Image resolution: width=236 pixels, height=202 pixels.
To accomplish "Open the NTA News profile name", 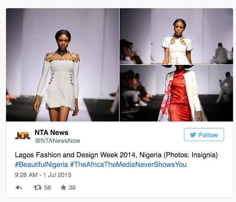I will pos(52,133).
